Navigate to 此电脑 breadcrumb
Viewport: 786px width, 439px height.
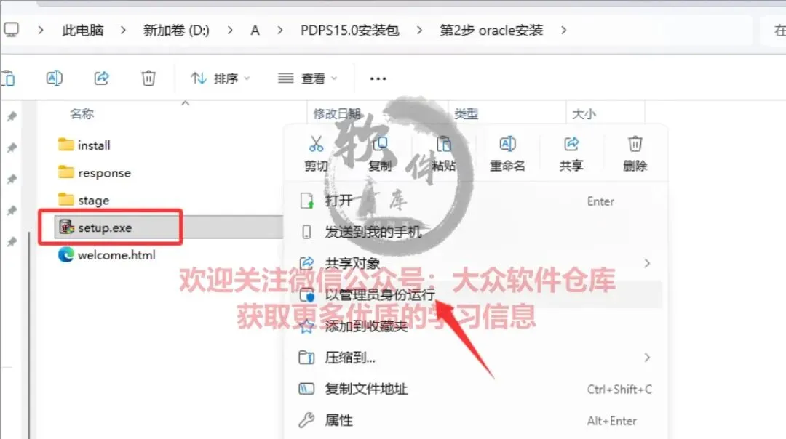[x=83, y=31]
